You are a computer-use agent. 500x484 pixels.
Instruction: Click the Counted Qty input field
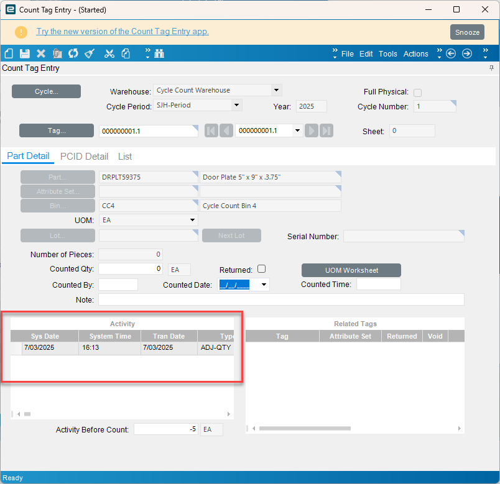click(x=131, y=269)
